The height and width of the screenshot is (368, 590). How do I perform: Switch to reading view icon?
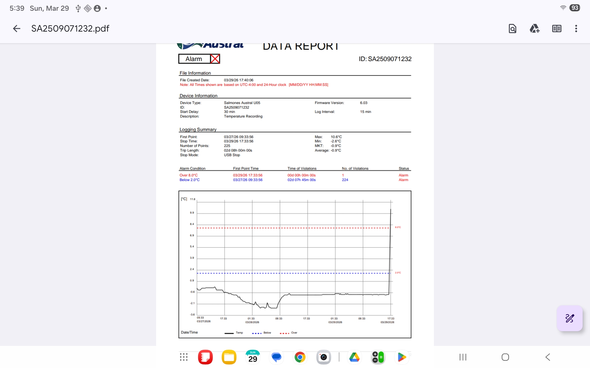[x=557, y=29]
